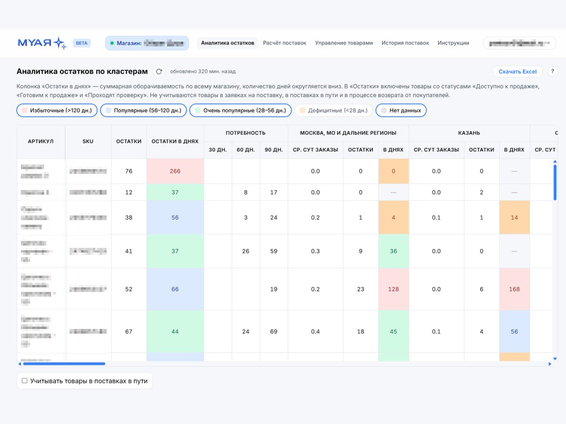
Task: Download the report with Скачать Excel
Action: [x=517, y=72]
